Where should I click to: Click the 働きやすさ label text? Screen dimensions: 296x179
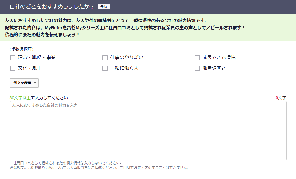(214, 68)
